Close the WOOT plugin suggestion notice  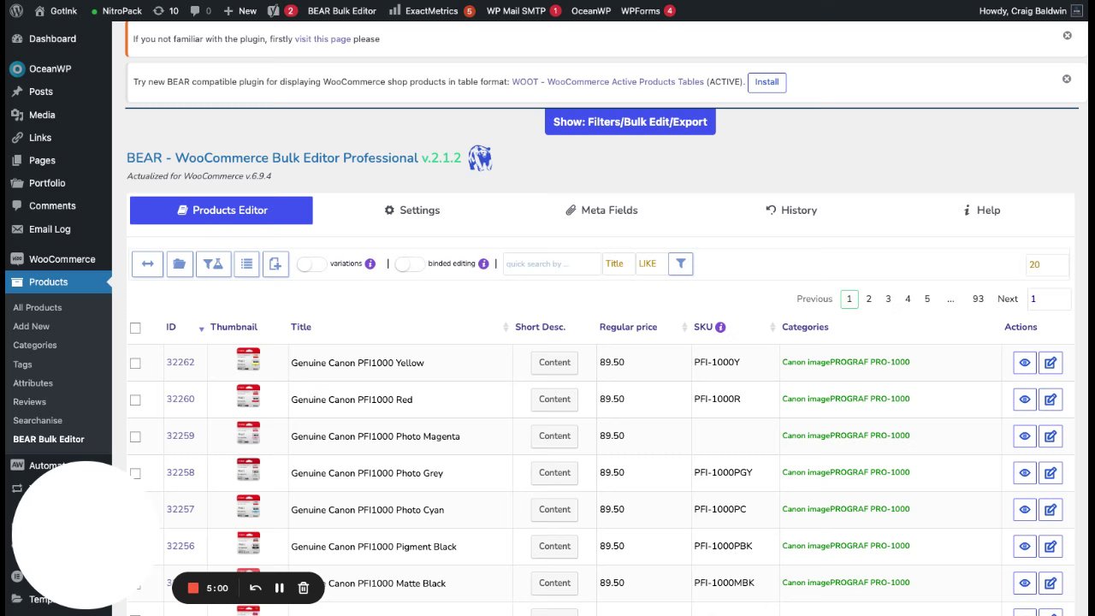[1067, 79]
